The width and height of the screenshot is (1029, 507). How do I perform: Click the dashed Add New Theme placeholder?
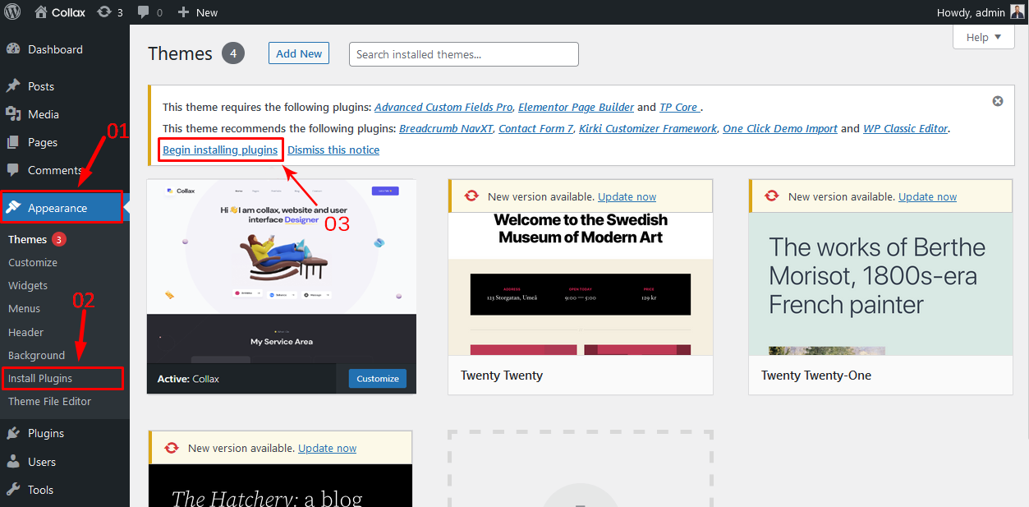(580, 468)
